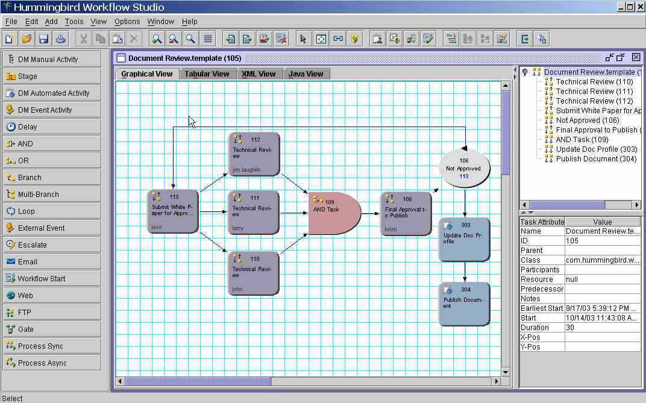The height and width of the screenshot is (403, 646).
Task: Maximize the Document Review.template internal window
Action: tap(621, 58)
